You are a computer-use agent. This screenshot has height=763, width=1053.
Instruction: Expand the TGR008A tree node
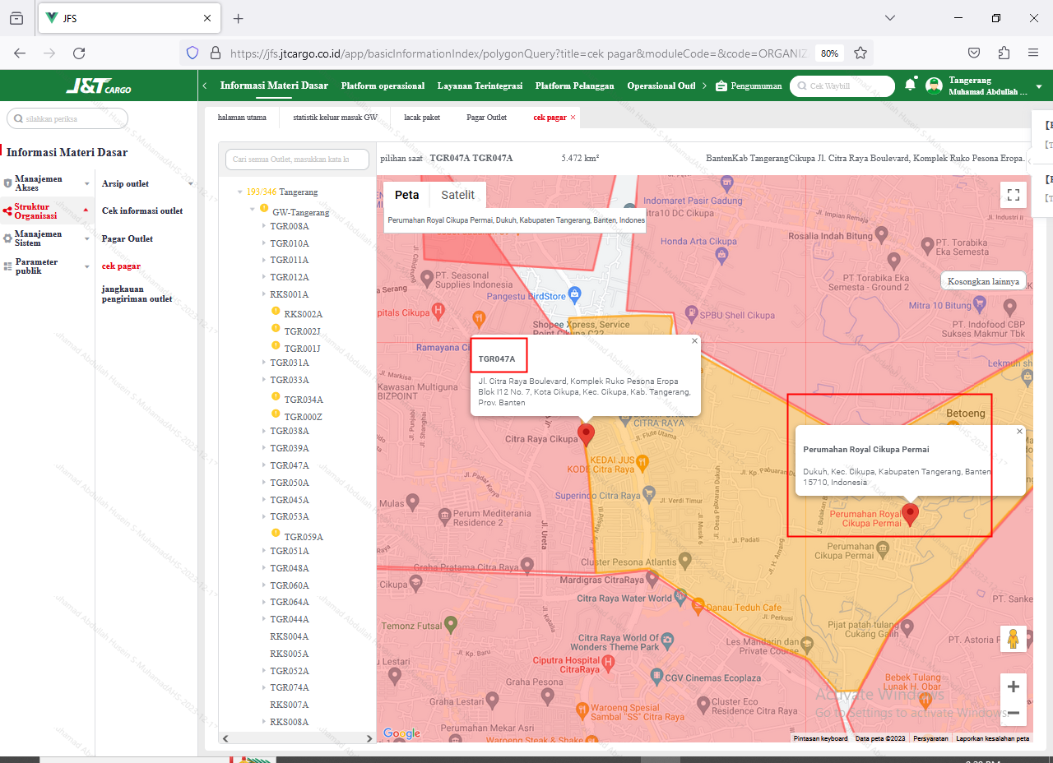[263, 226]
